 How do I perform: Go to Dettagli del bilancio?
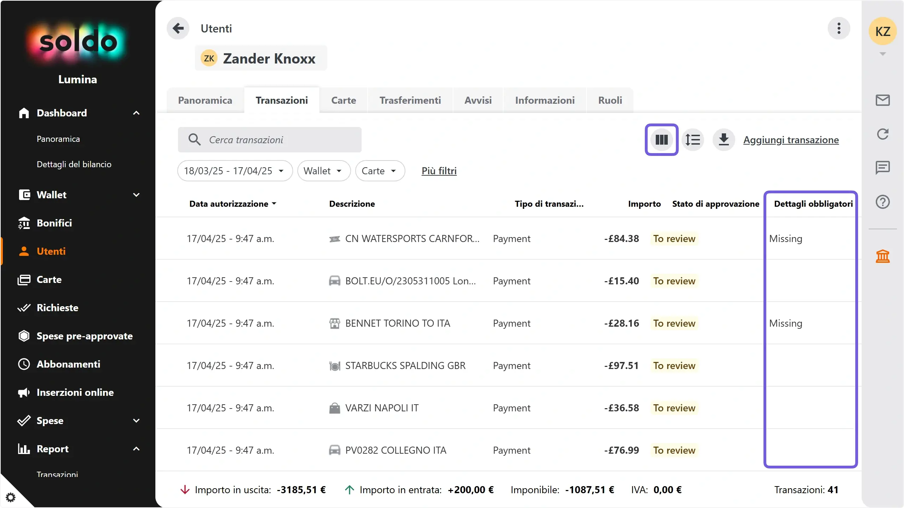click(74, 164)
